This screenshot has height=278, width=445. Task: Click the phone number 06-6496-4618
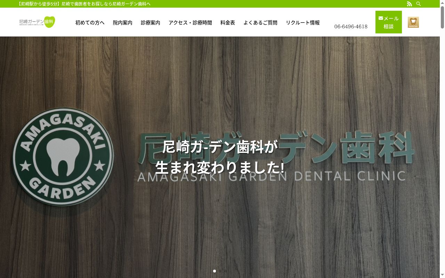pyautogui.click(x=351, y=27)
